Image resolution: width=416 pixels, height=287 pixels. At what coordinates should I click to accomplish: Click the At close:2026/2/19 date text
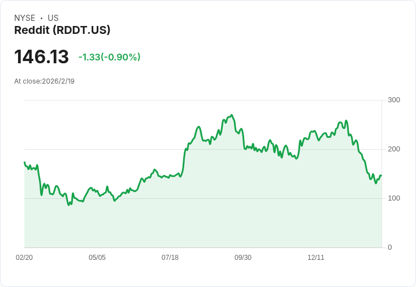44,81
